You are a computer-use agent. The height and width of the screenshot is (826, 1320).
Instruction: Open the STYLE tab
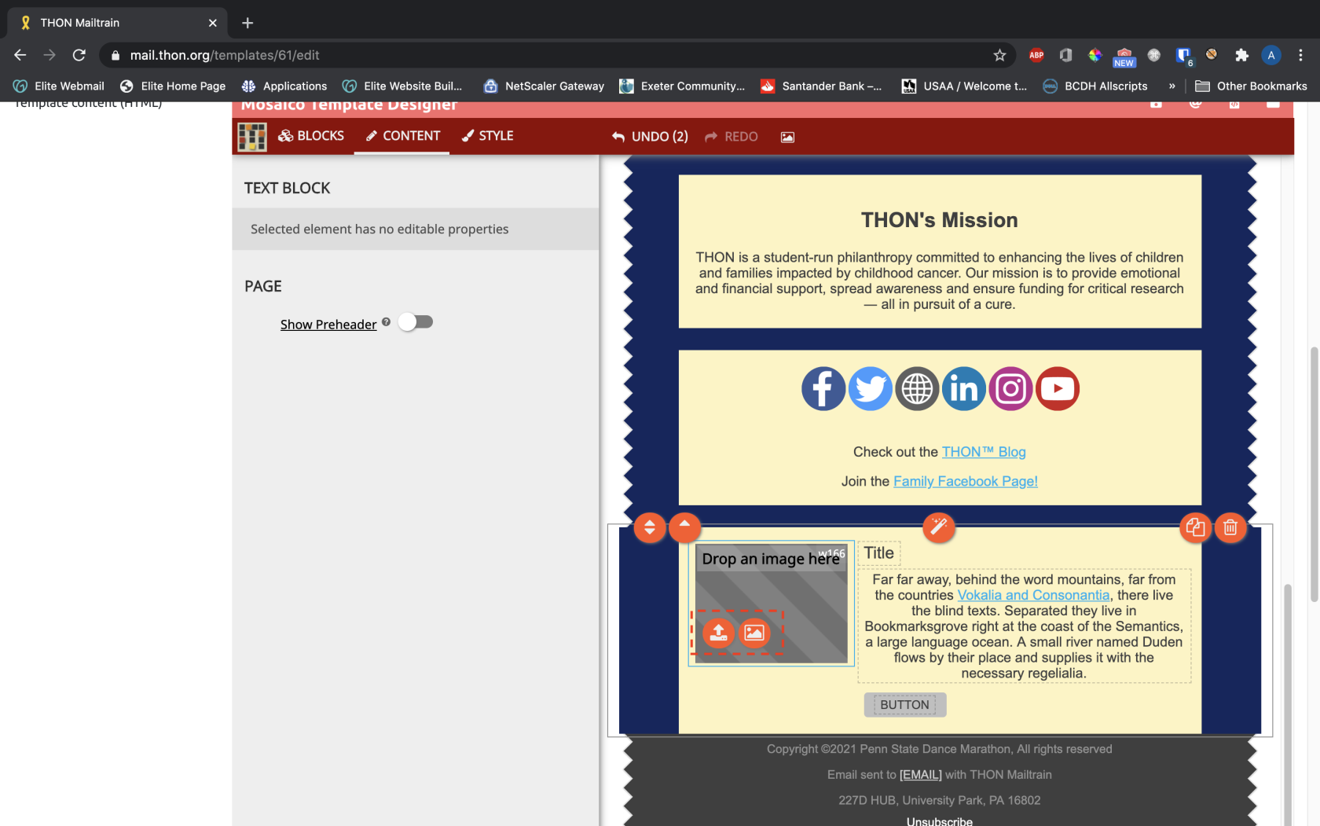click(x=487, y=136)
